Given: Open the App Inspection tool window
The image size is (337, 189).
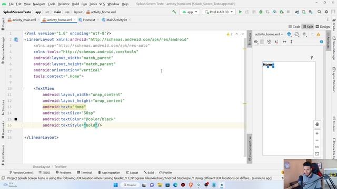Looking at the screenshot, I should (x=109, y=173).
